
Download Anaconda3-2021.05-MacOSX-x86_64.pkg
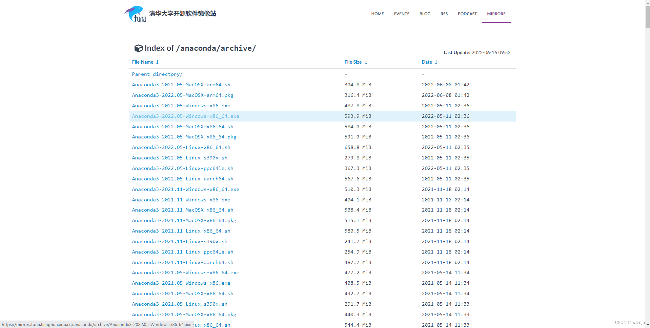coord(184,314)
